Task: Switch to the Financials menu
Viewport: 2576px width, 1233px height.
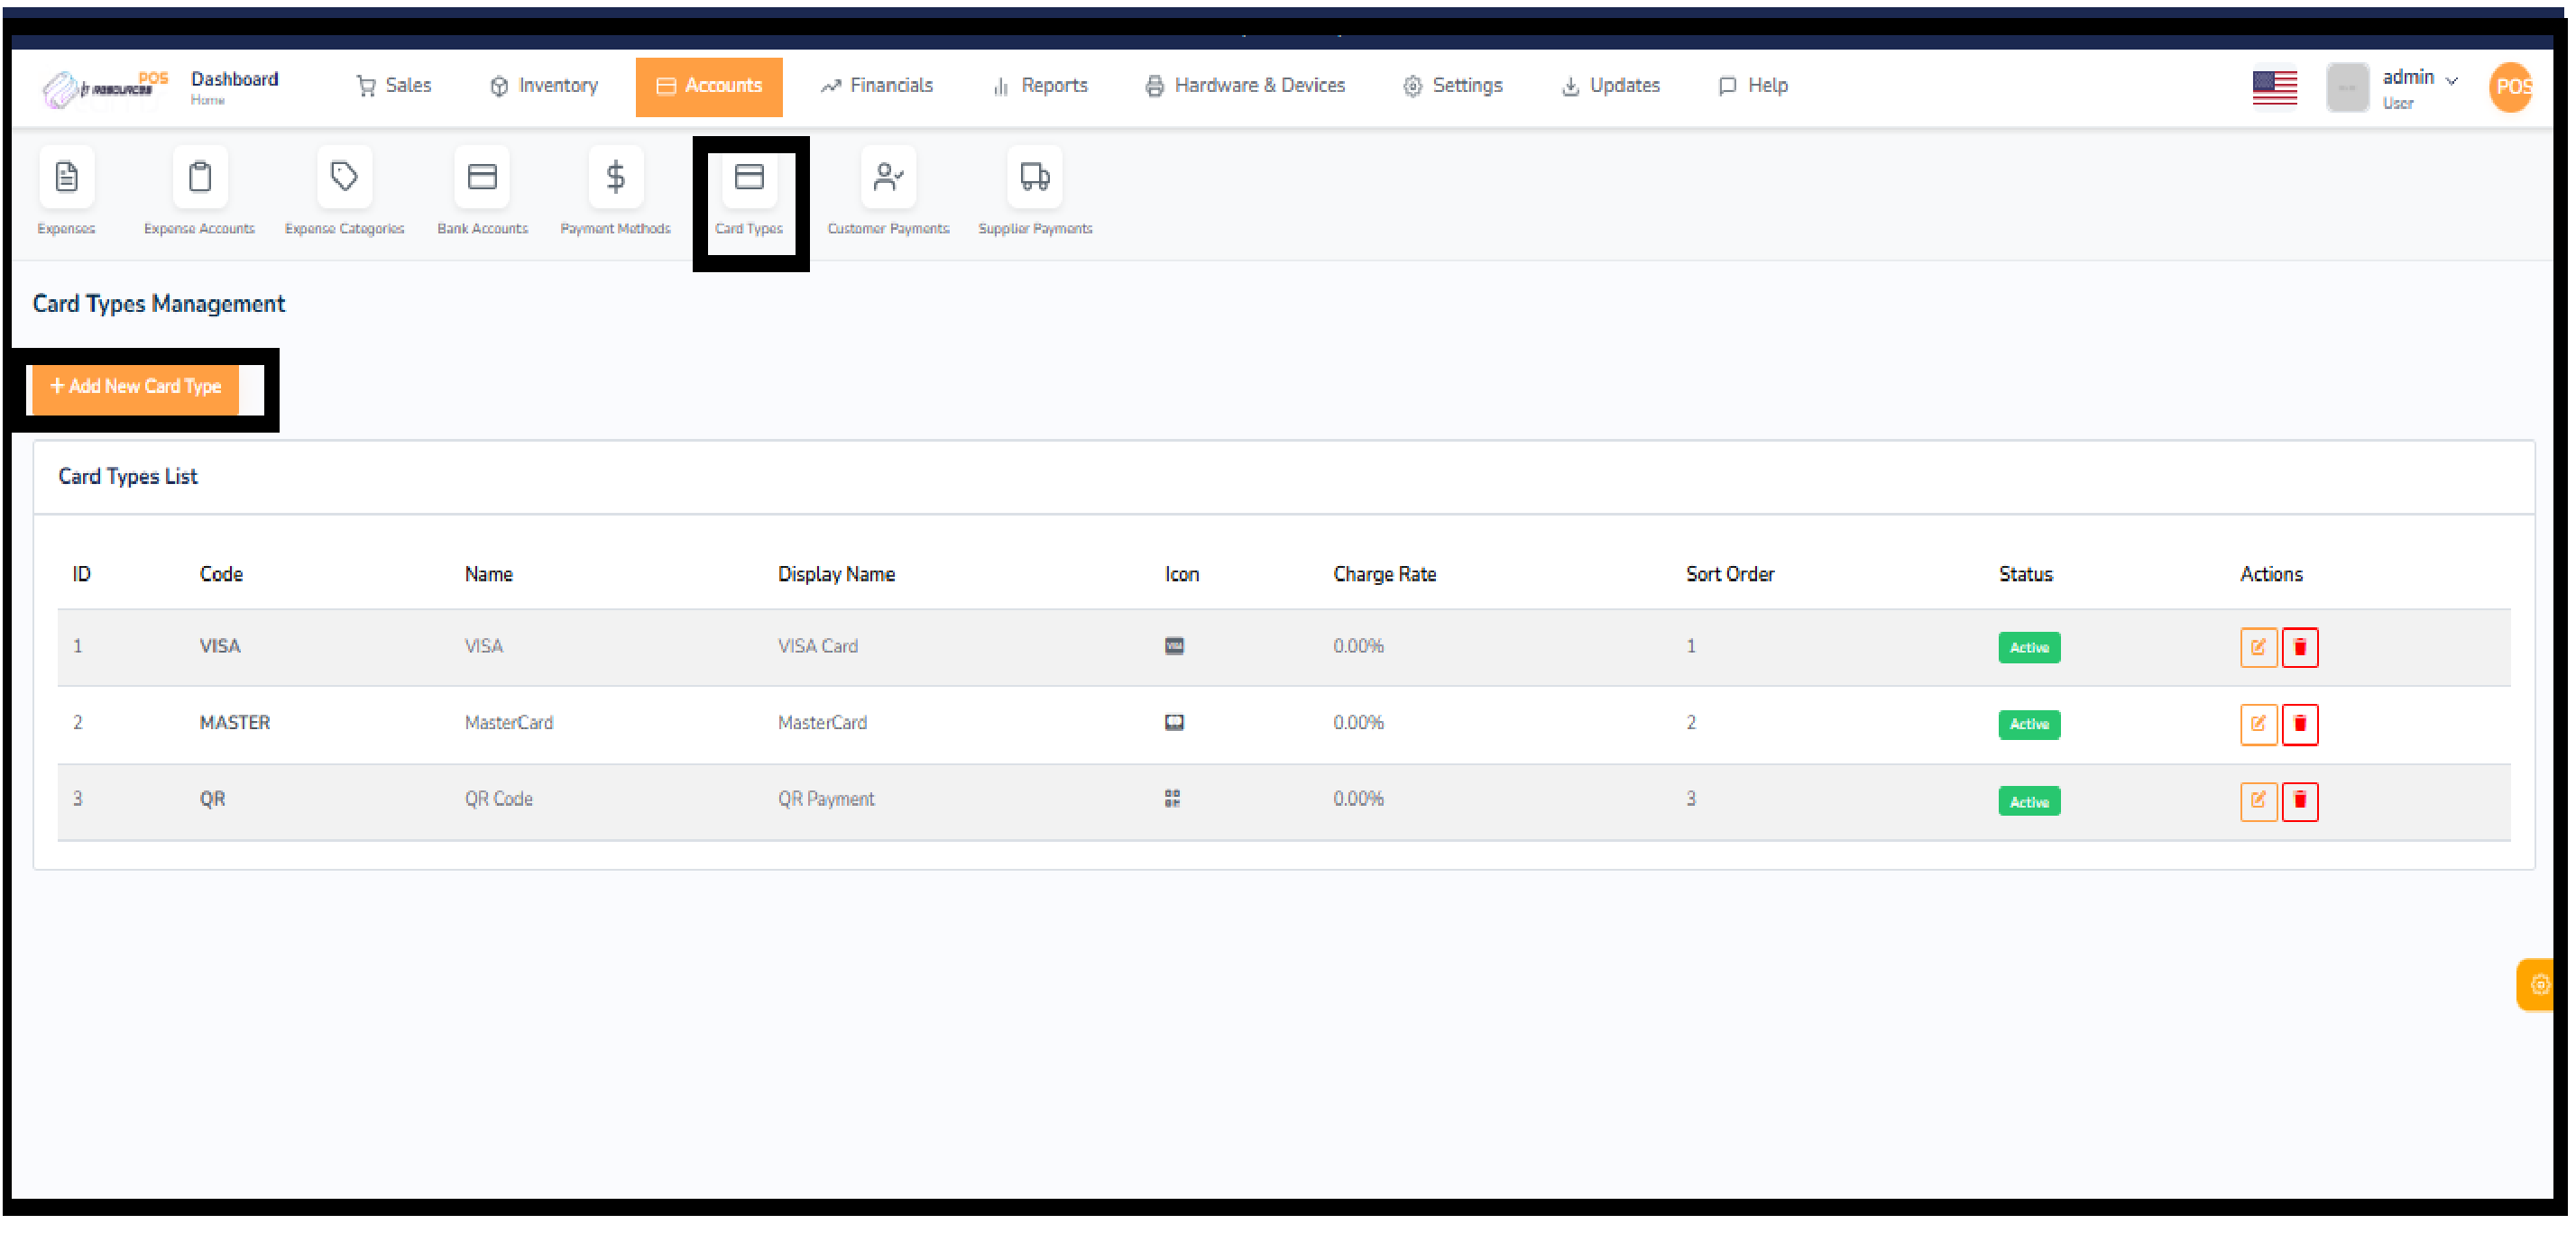Action: pyautogui.click(x=877, y=85)
